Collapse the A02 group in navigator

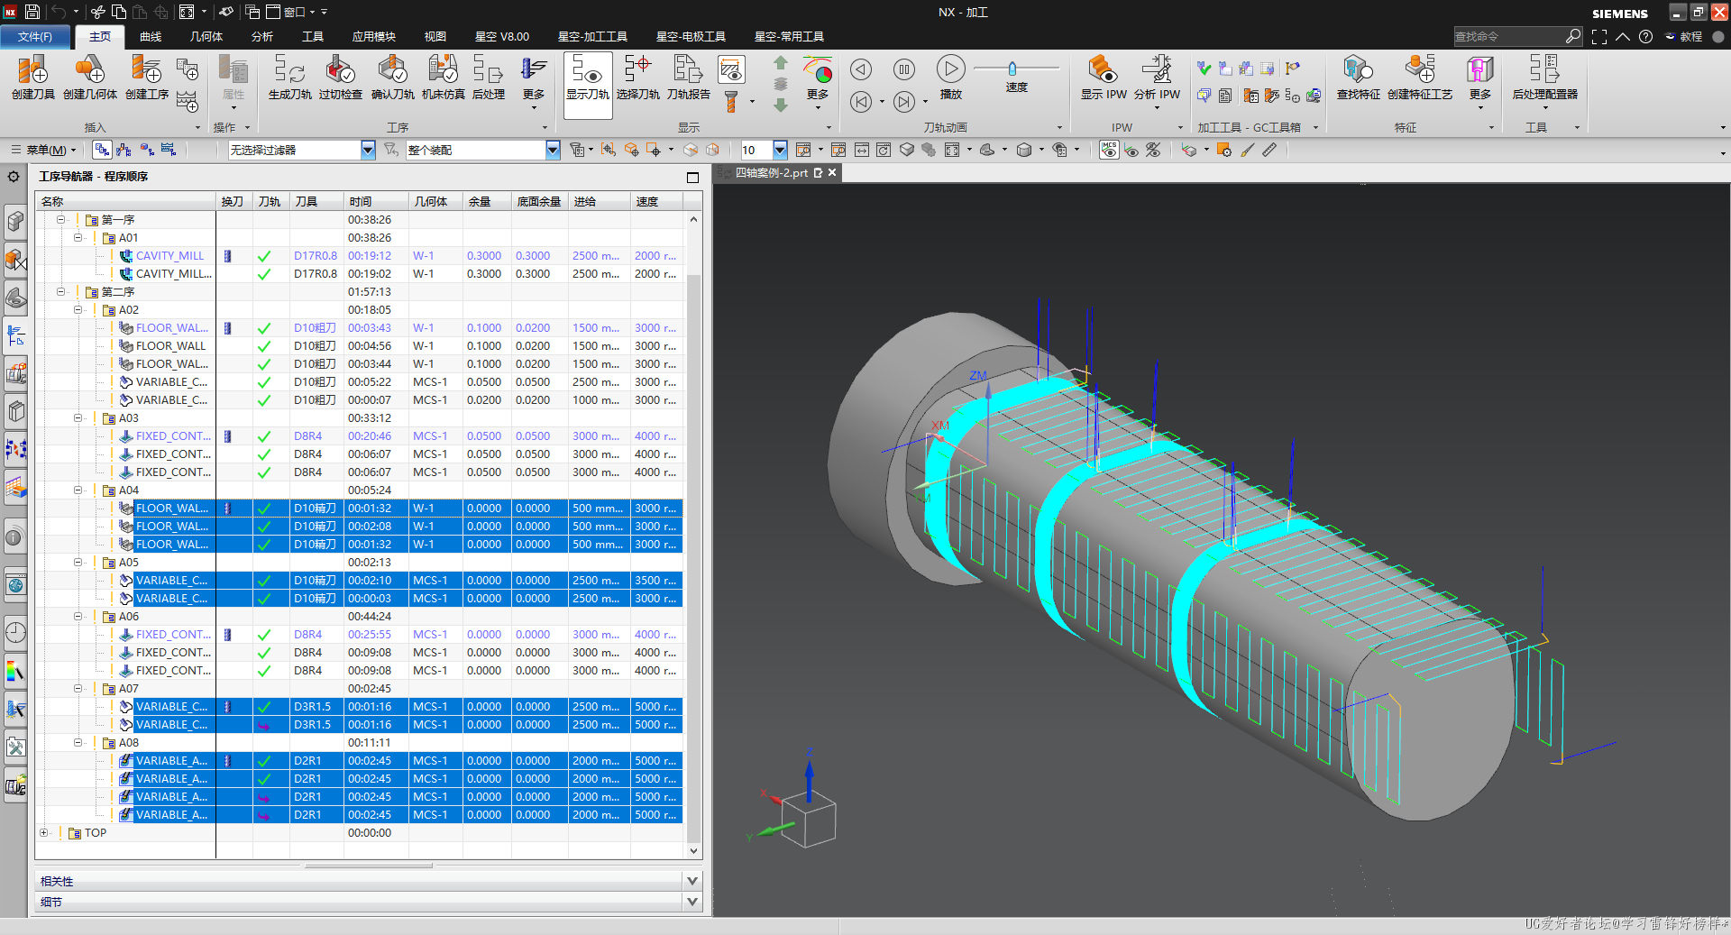78,309
